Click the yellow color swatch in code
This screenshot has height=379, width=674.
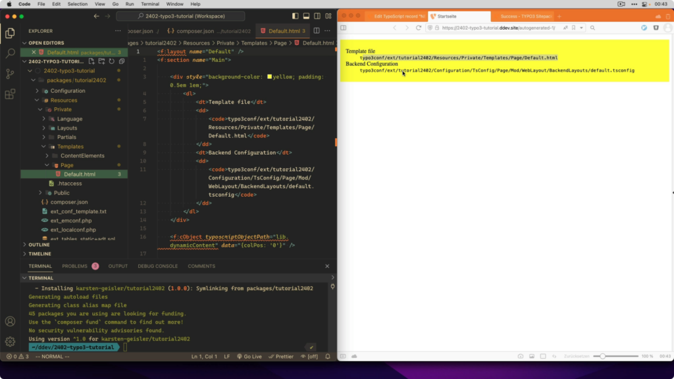(x=269, y=76)
